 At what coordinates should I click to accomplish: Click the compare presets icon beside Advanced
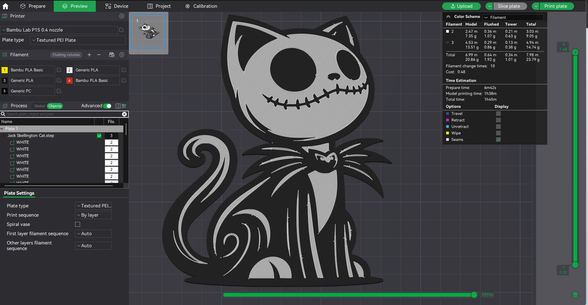(x=124, y=106)
